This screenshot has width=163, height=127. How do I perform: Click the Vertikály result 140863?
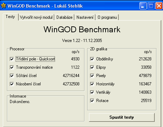(x=145, y=92)
